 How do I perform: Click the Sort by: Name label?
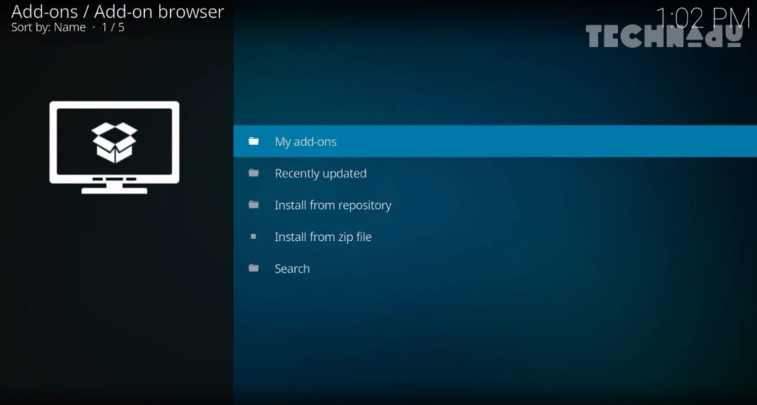point(48,27)
